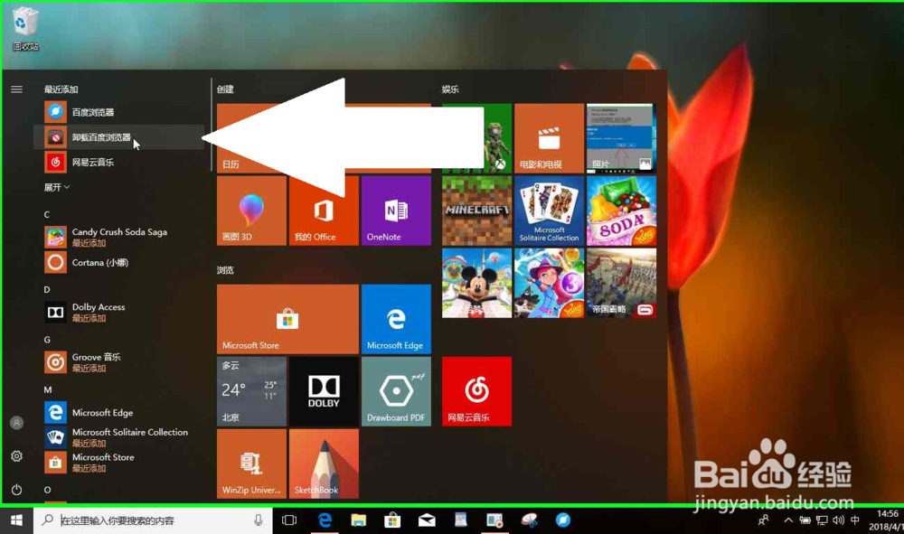Open Mail from the taskbar
904x534 pixels.
427,520
